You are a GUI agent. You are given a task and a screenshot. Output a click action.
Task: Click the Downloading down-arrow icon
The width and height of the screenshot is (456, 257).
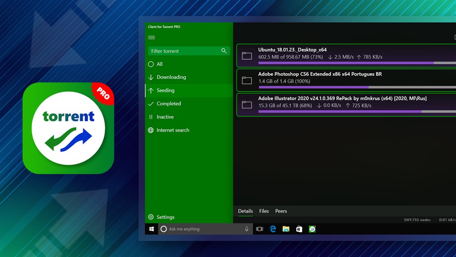(151, 77)
